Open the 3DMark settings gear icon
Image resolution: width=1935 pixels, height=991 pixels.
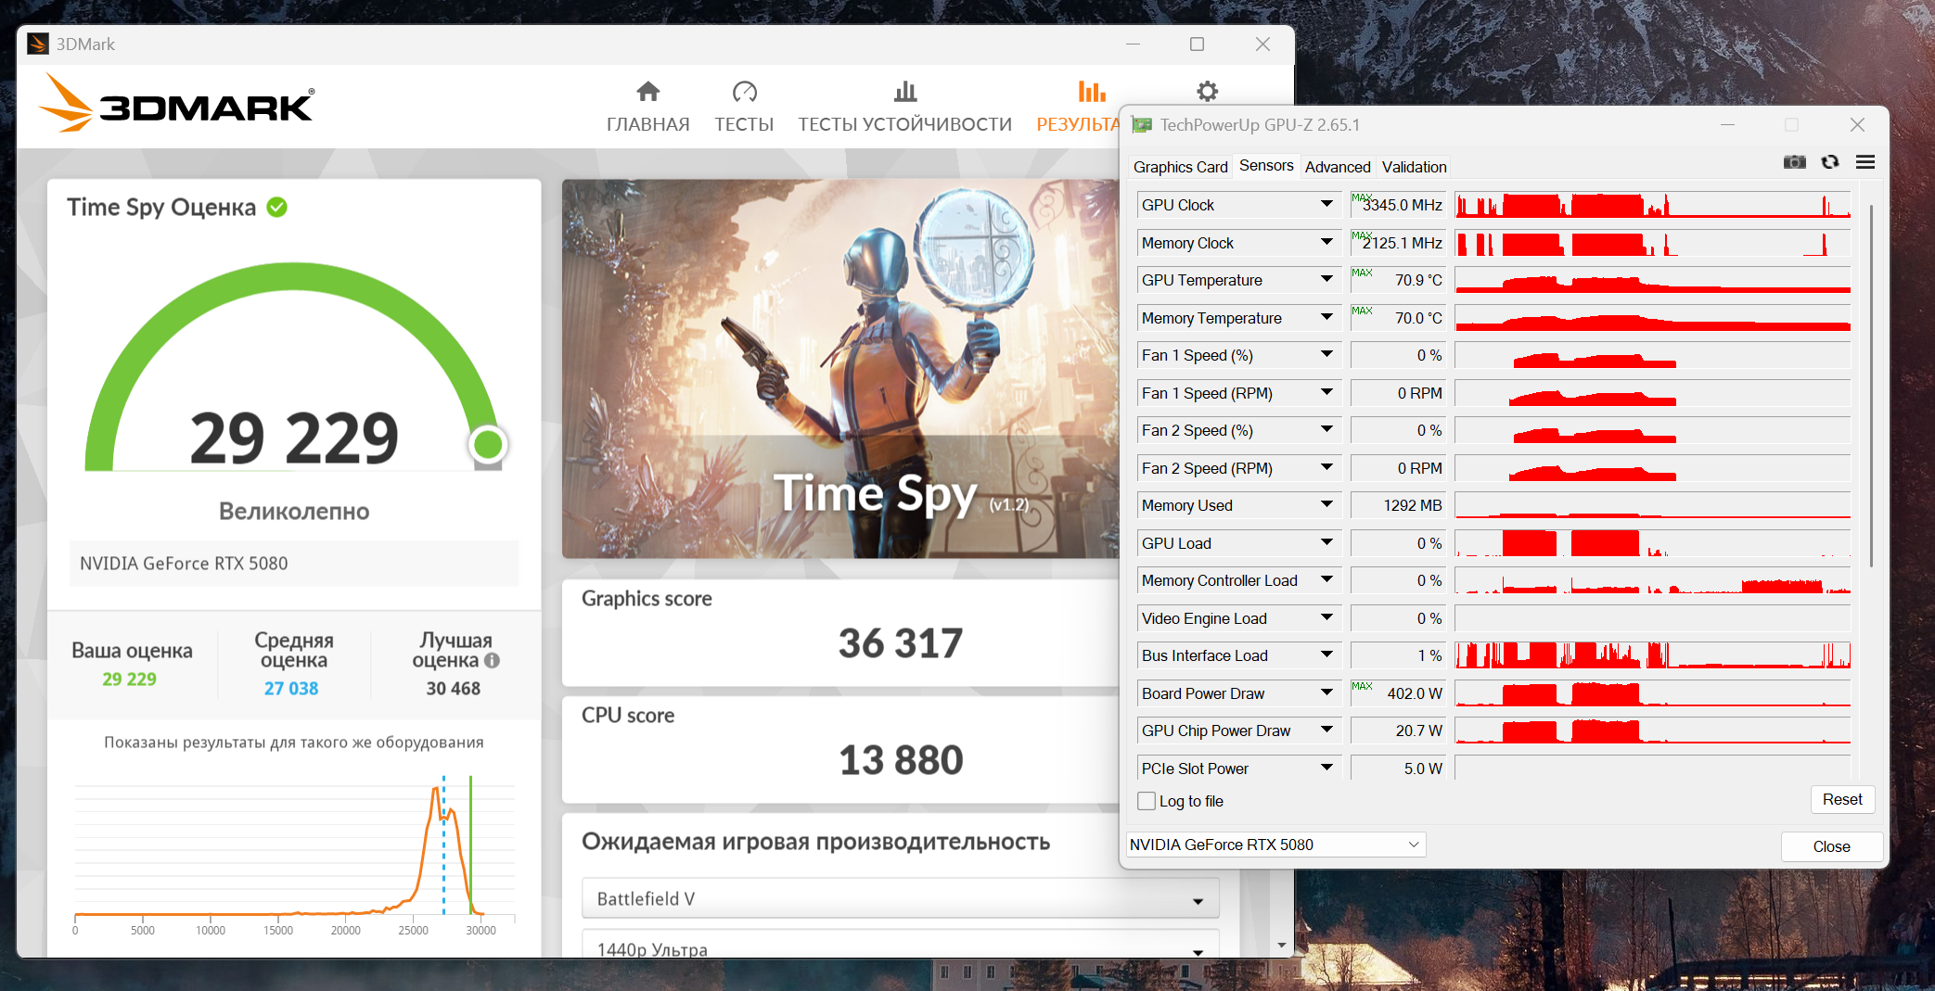click(1206, 91)
